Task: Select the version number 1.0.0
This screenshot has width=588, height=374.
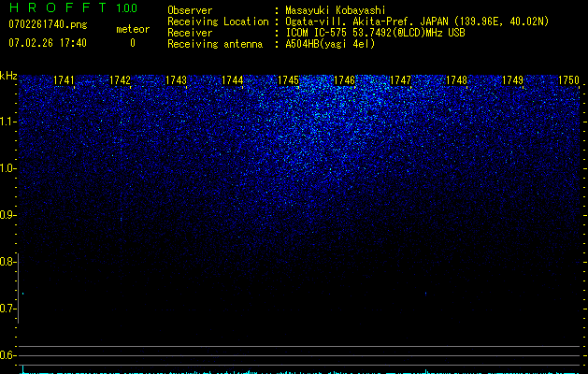Action: pos(127,8)
